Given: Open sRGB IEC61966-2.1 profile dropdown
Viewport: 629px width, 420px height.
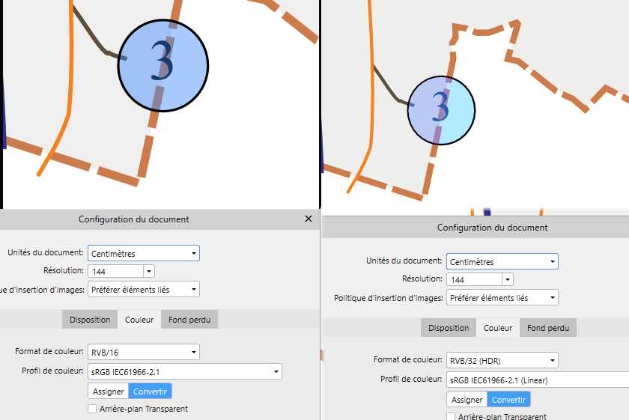Looking at the screenshot, I should 185,371.
